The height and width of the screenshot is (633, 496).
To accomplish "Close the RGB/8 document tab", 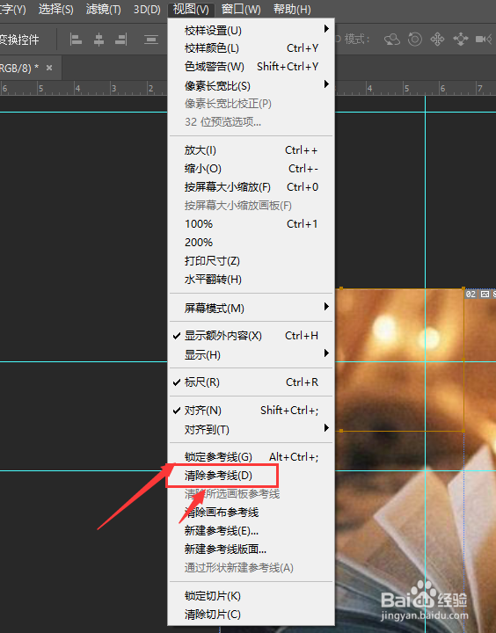I will [x=49, y=68].
